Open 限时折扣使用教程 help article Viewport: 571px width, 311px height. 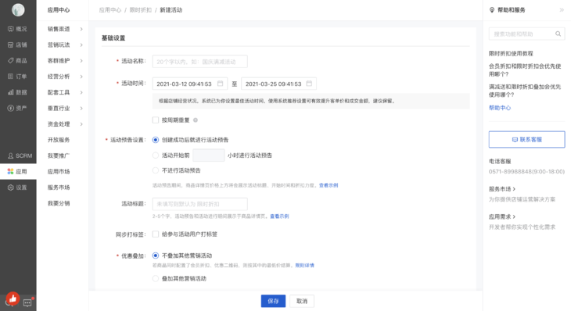pyautogui.click(x=511, y=53)
